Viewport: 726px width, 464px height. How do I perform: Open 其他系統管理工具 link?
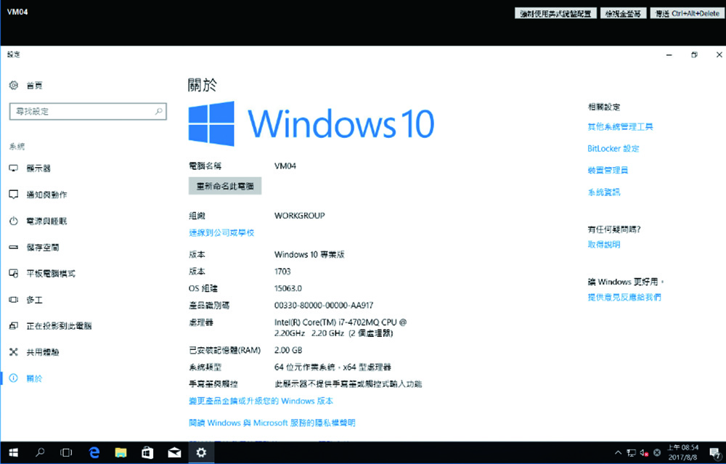pyautogui.click(x=620, y=126)
